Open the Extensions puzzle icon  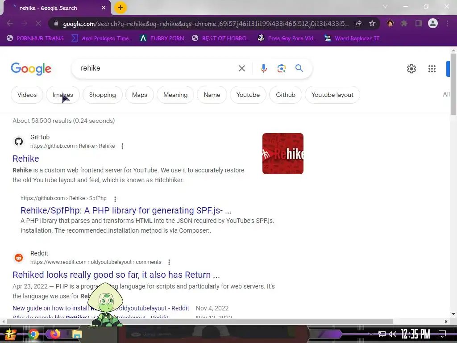pyautogui.click(x=404, y=23)
